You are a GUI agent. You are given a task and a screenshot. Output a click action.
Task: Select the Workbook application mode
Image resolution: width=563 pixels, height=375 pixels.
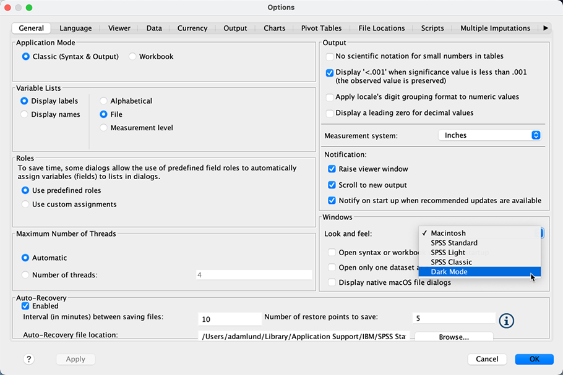[x=132, y=56]
